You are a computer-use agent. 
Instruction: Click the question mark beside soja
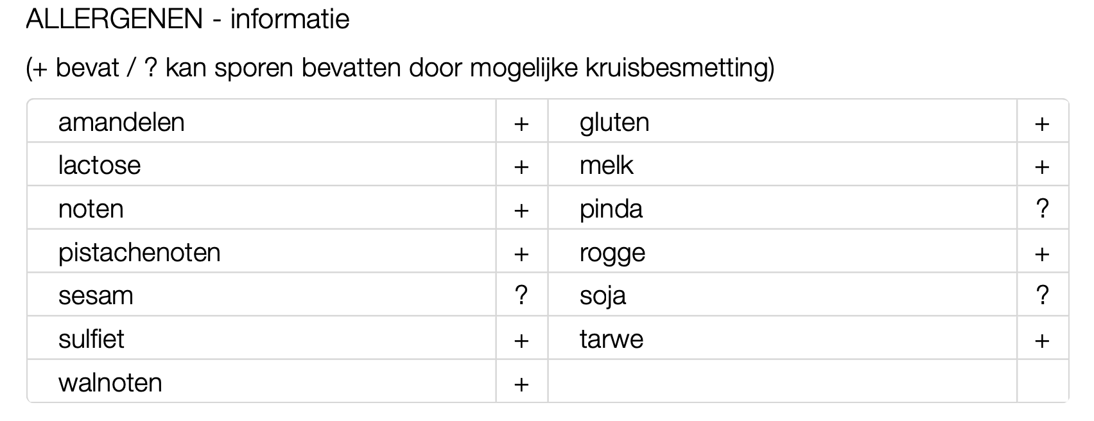pyautogui.click(x=1042, y=295)
